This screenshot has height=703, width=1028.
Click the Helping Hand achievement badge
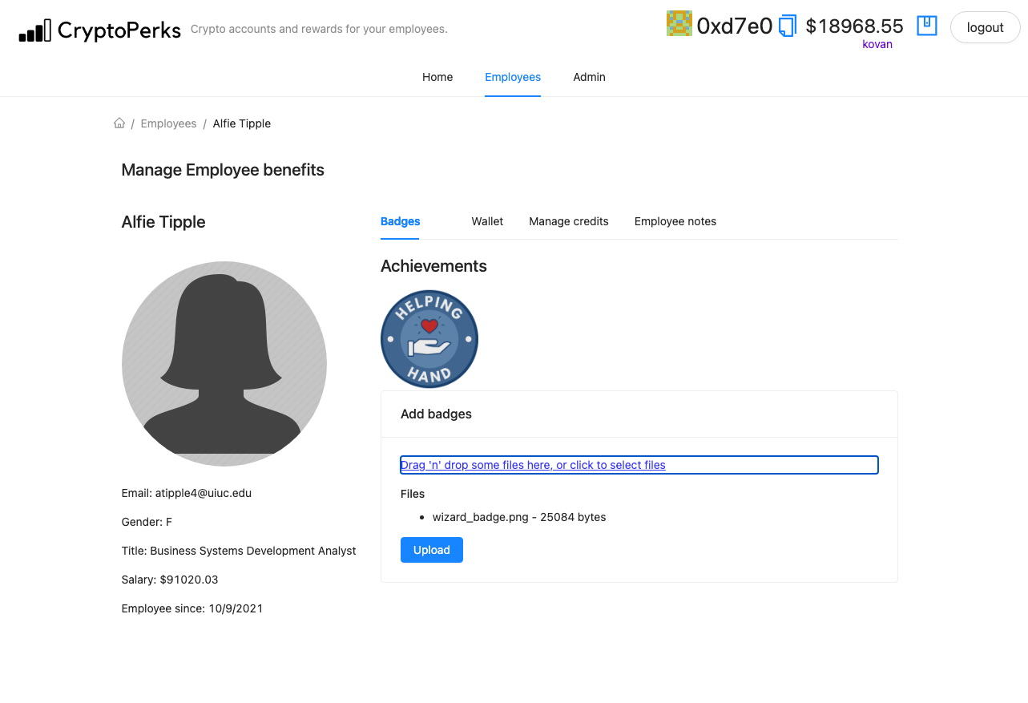429,339
